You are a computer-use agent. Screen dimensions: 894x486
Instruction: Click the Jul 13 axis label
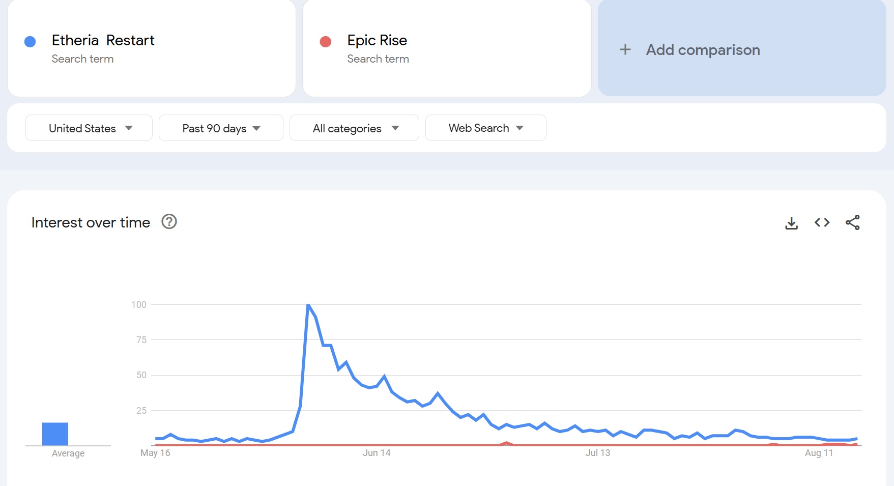tap(597, 453)
